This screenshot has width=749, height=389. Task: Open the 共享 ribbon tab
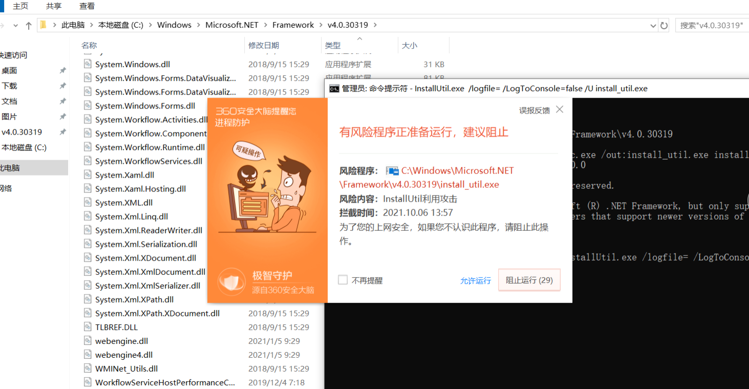(x=54, y=6)
